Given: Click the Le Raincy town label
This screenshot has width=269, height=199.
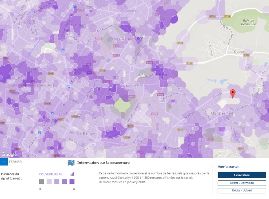Looking at the screenshot, I should (x=86, y=133).
